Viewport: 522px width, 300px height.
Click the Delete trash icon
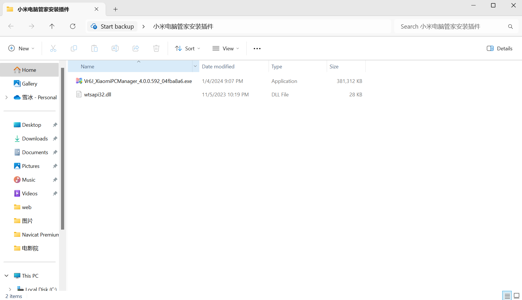(156, 48)
